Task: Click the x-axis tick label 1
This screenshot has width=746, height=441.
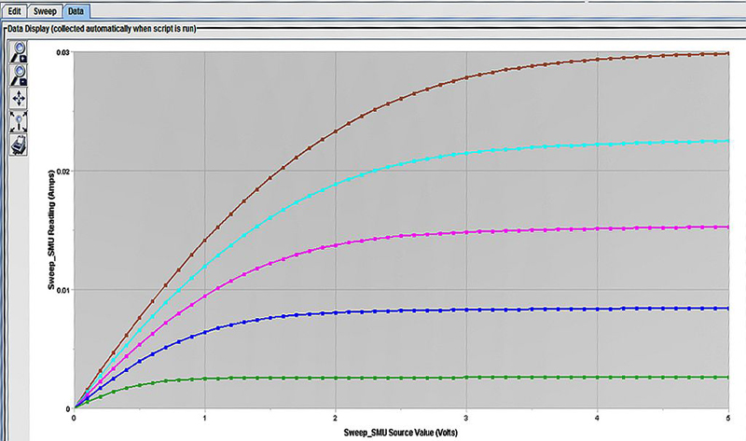Action: (x=205, y=418)
